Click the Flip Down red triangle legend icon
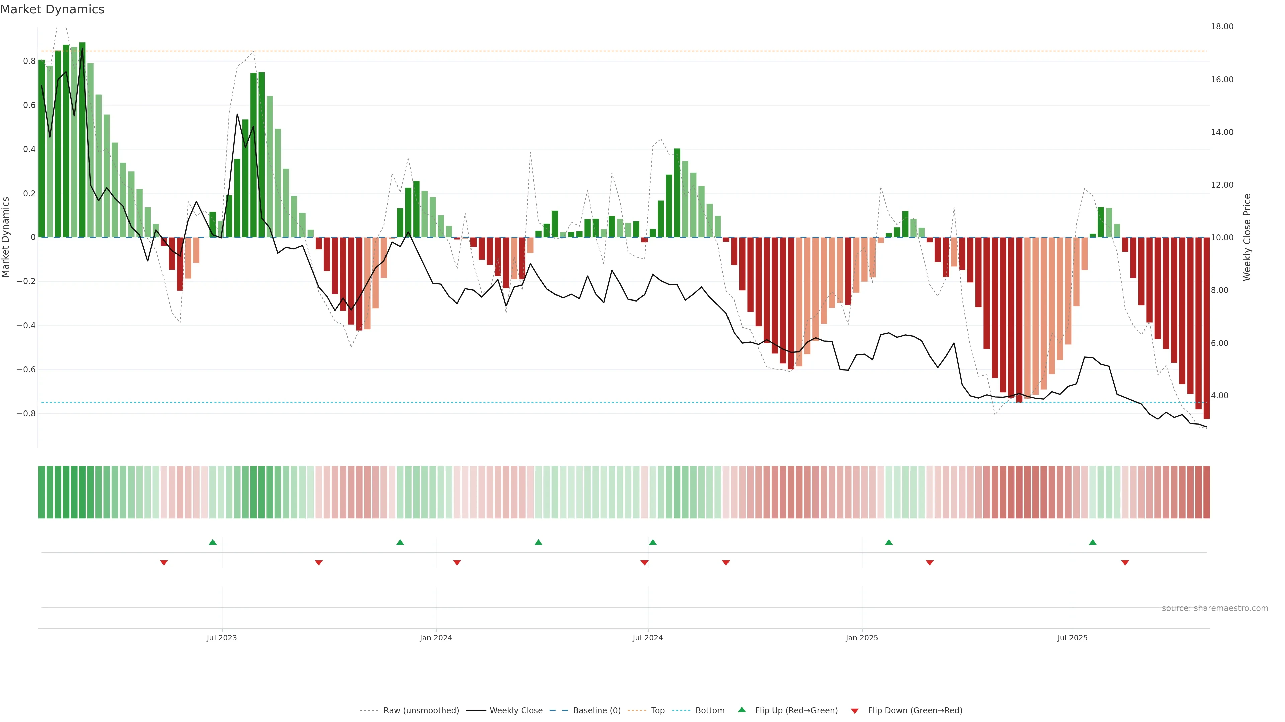 (855, 711)
